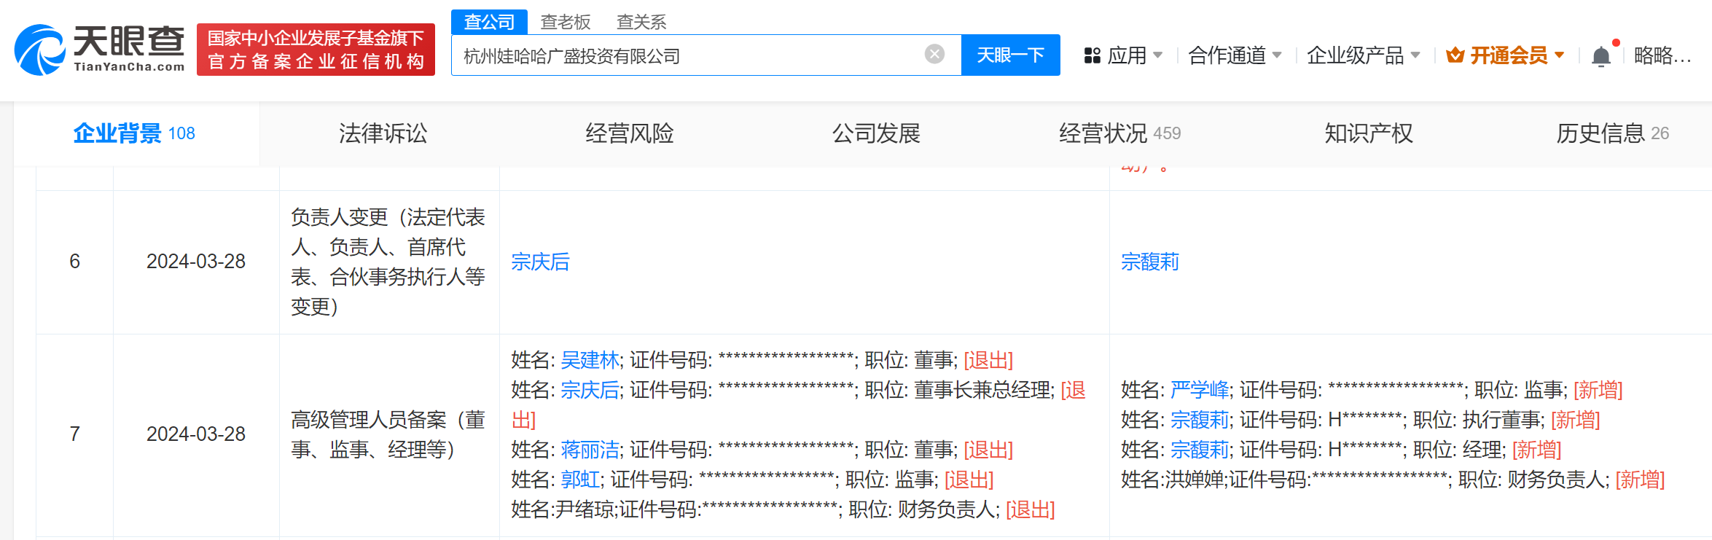Open the 略略 user account menu

[x=1662, y=55]
